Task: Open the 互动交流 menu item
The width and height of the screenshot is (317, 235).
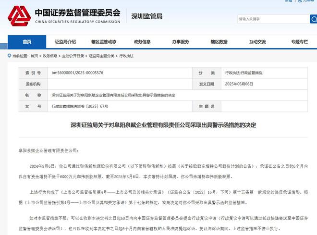Action: 257,42
